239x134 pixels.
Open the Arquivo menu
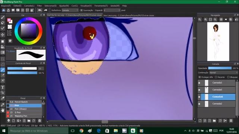coord(6,6)
